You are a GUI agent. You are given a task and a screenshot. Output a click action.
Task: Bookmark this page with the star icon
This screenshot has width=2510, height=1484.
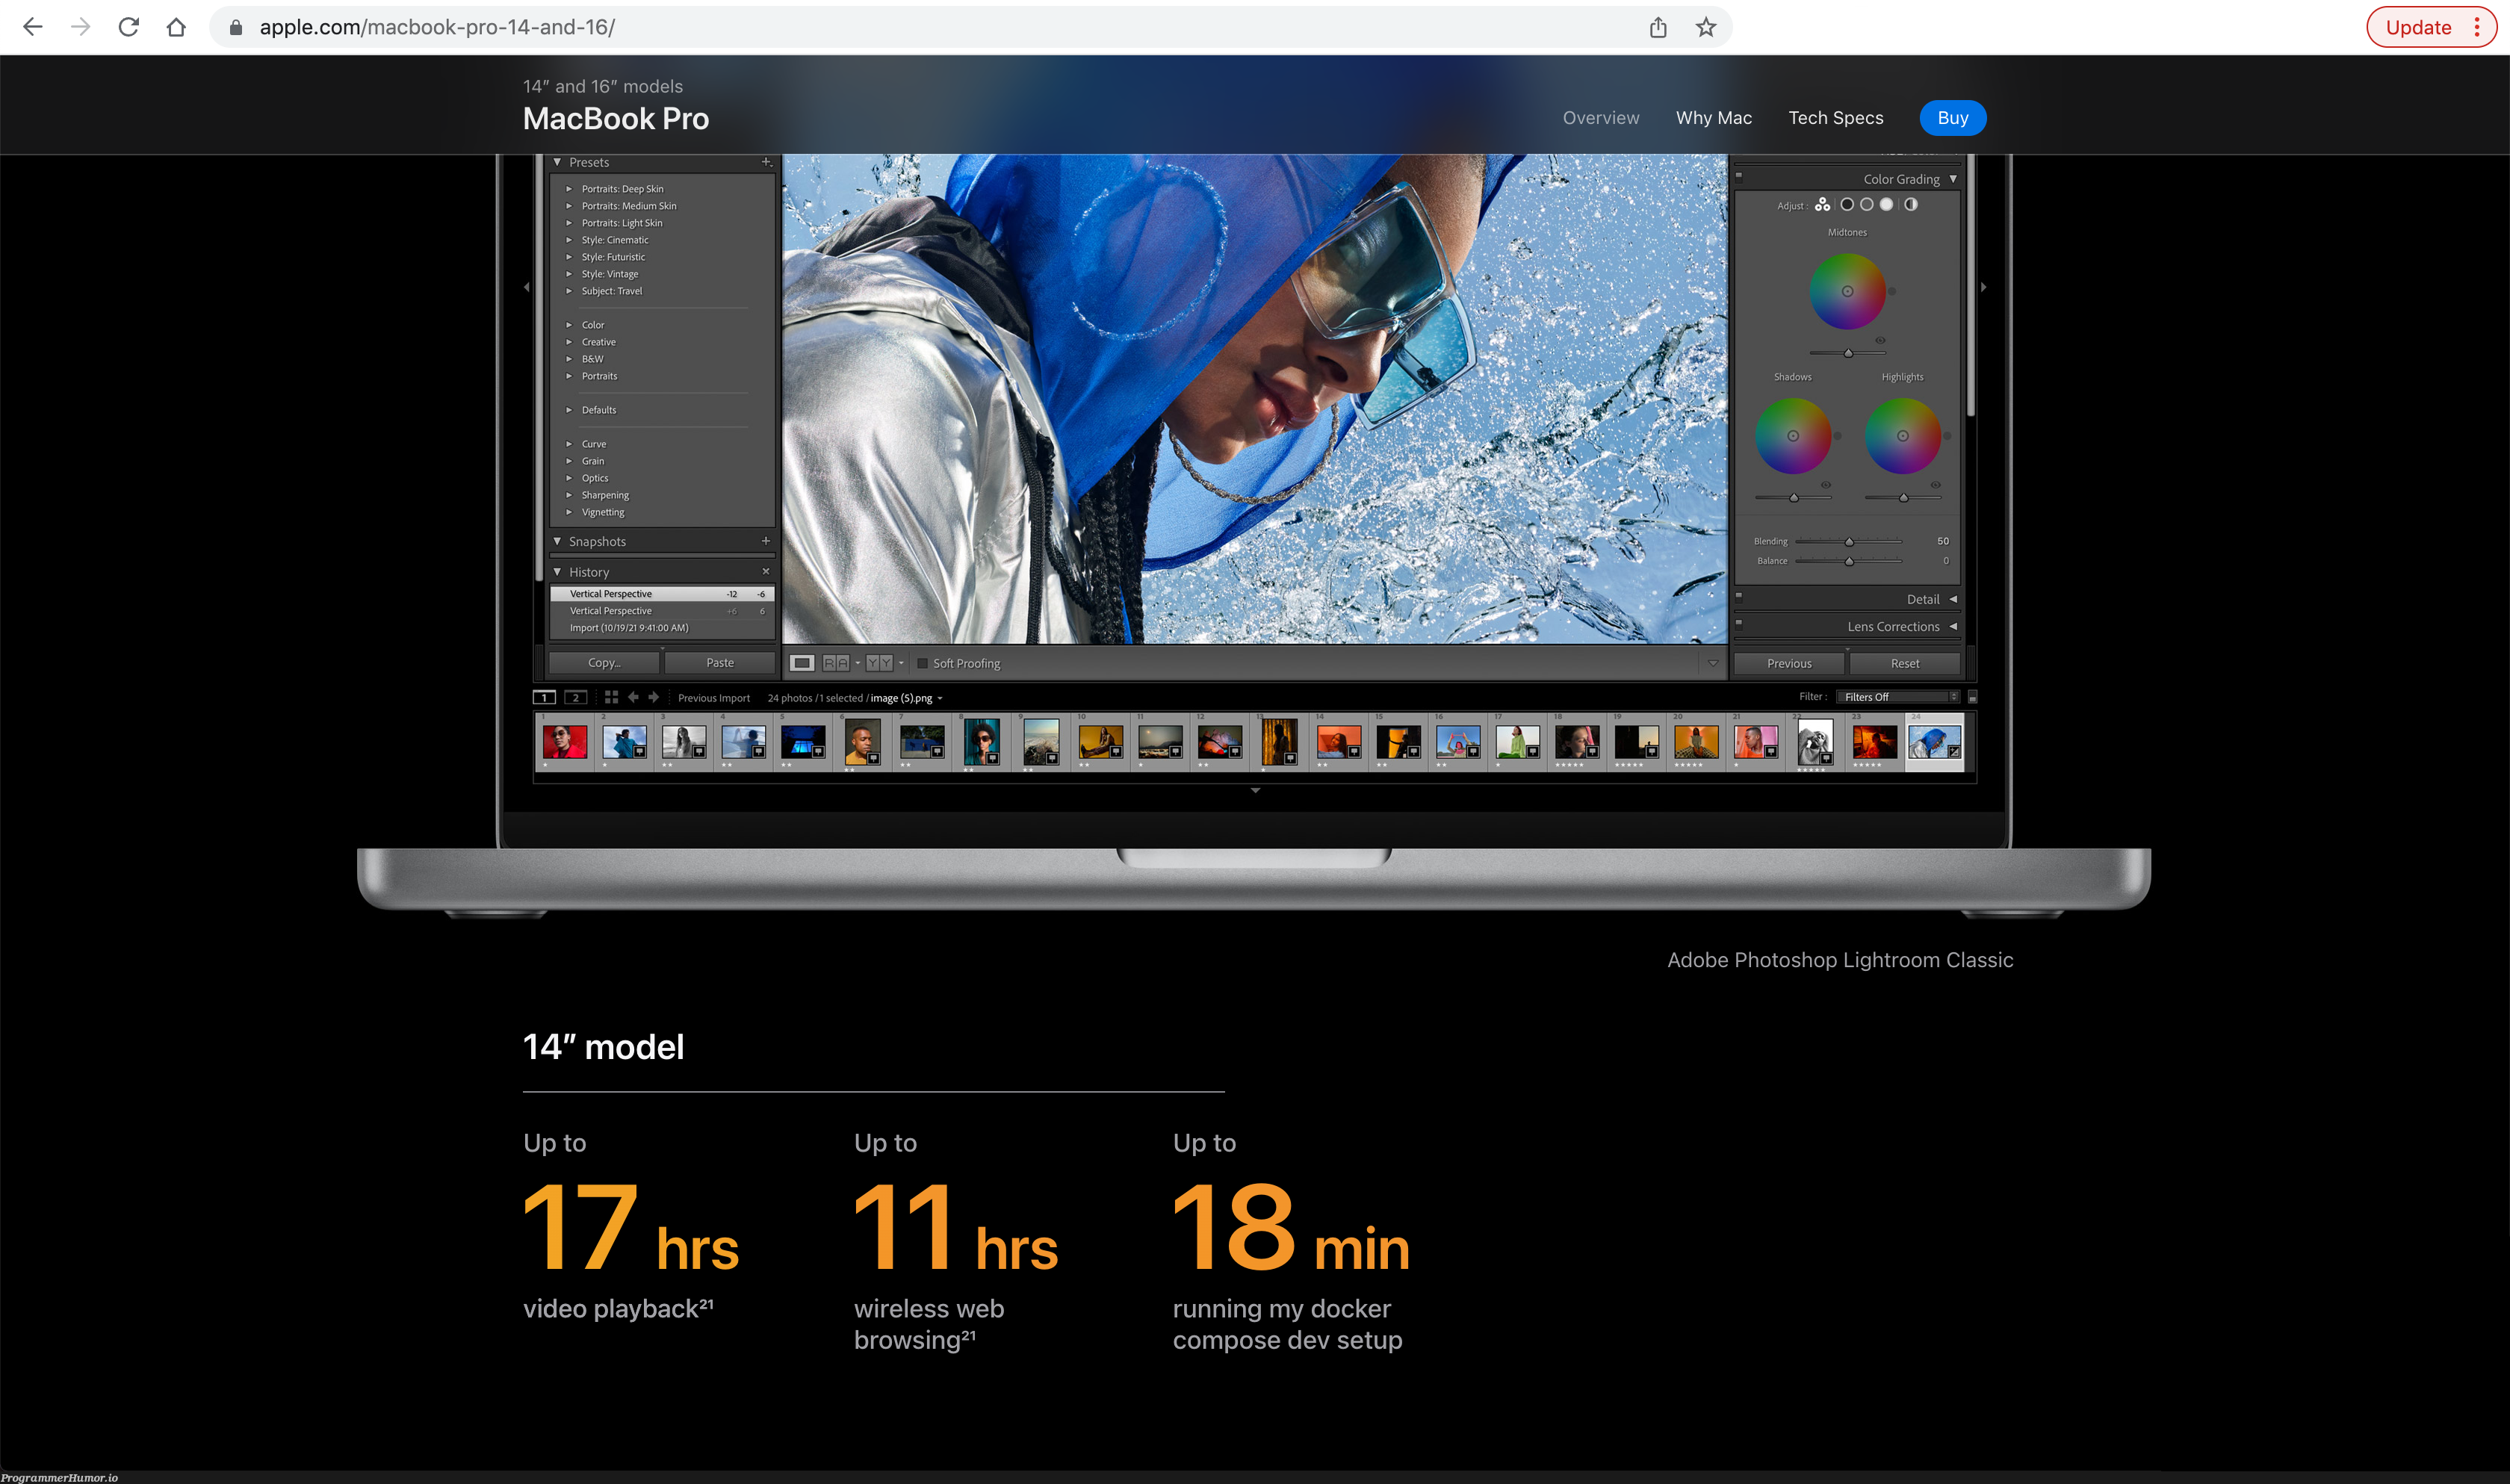click(1706, 27)
